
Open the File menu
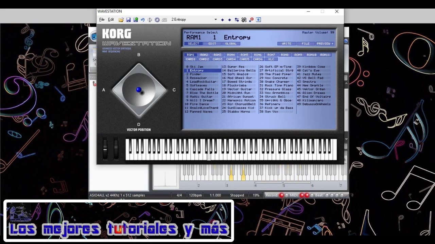click(102, 20)
